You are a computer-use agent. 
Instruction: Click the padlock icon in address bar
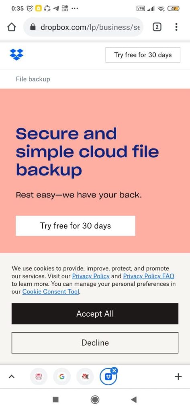(x=33, y=27)
